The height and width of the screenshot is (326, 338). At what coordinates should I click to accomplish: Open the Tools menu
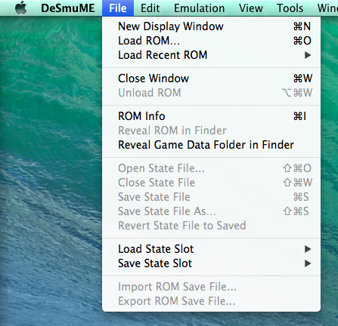(290, 8)
